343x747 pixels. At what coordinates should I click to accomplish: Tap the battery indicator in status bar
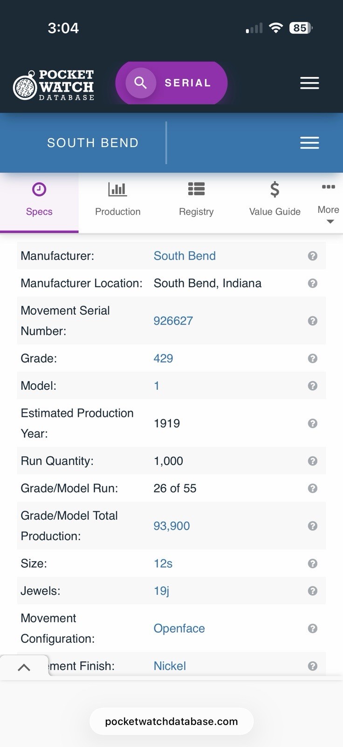click(301, 28)
